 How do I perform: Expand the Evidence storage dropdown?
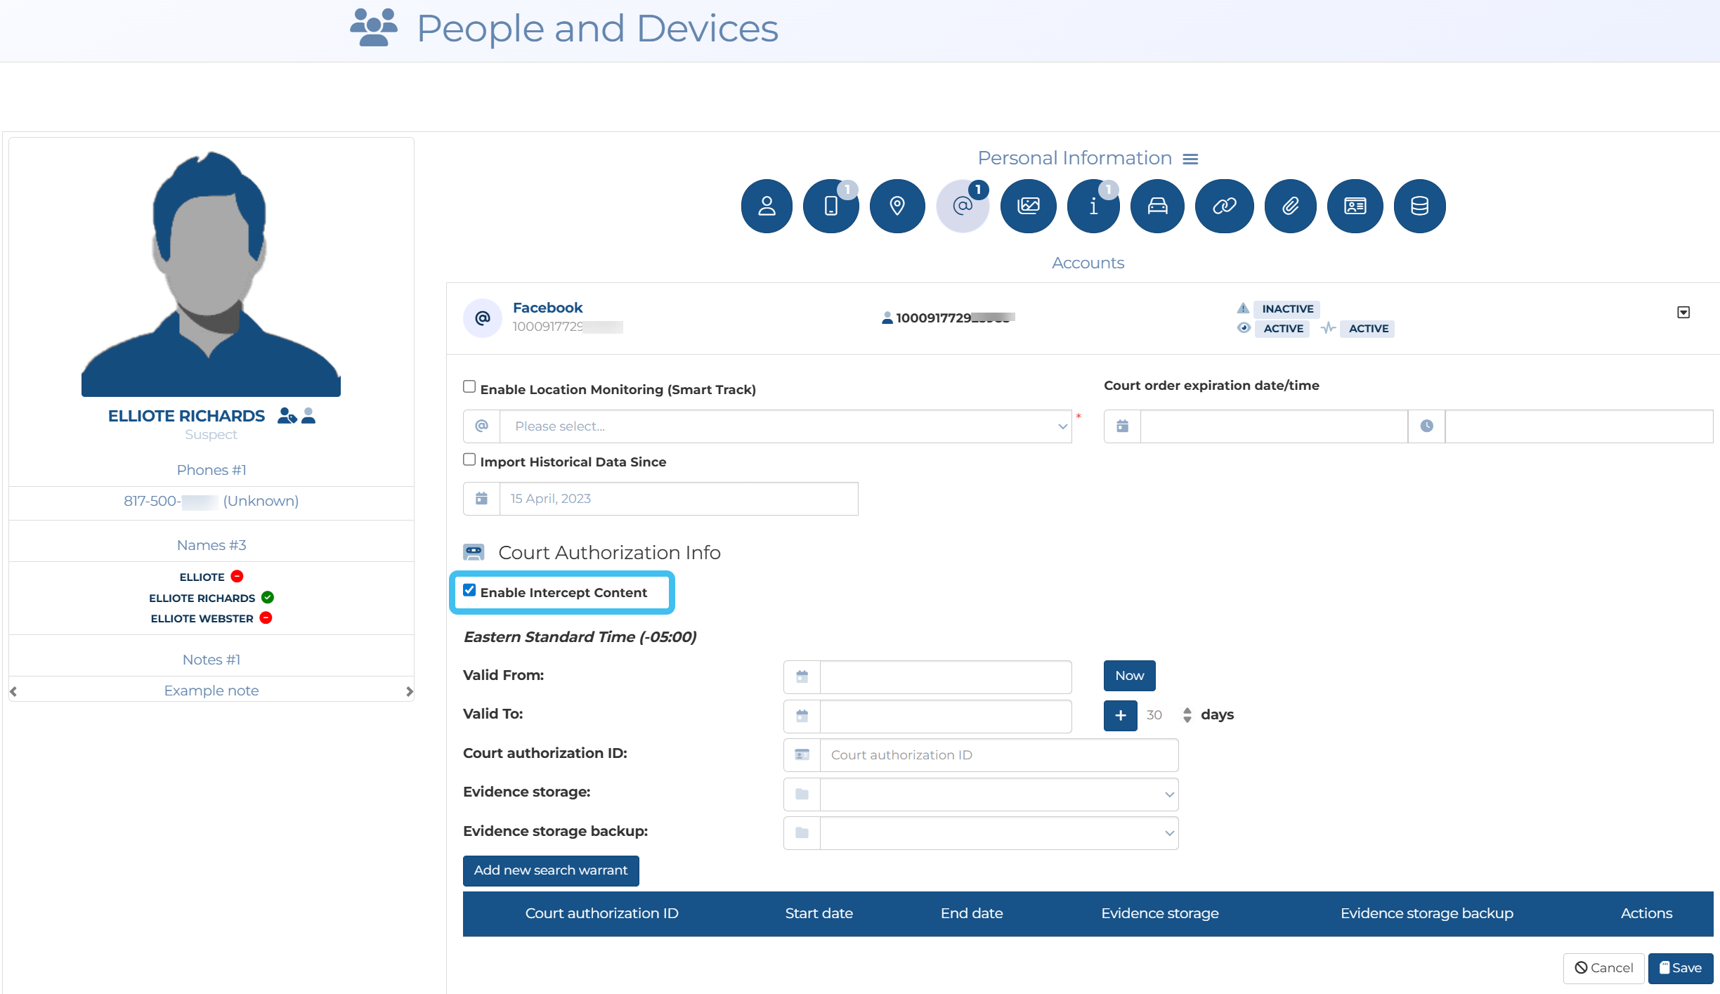click(x=998, y=794)
